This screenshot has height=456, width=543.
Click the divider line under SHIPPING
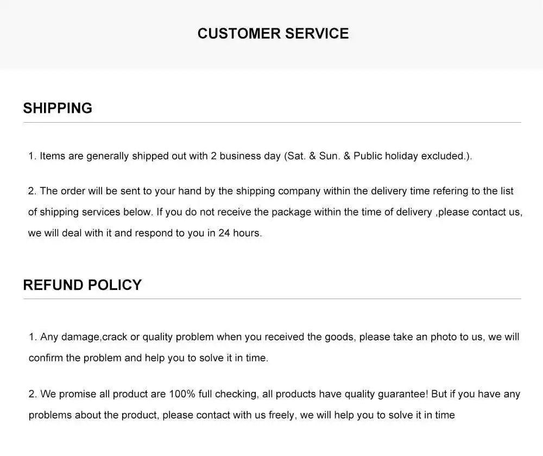[272, 122]
